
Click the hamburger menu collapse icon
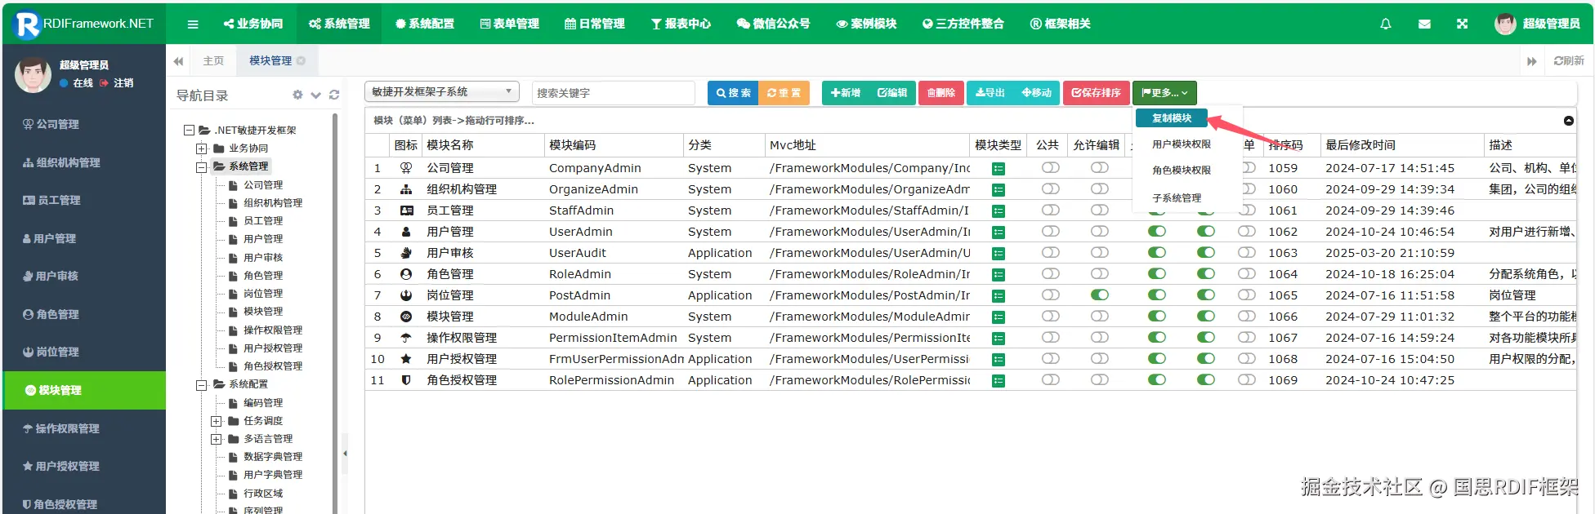(x=193, y=24)
